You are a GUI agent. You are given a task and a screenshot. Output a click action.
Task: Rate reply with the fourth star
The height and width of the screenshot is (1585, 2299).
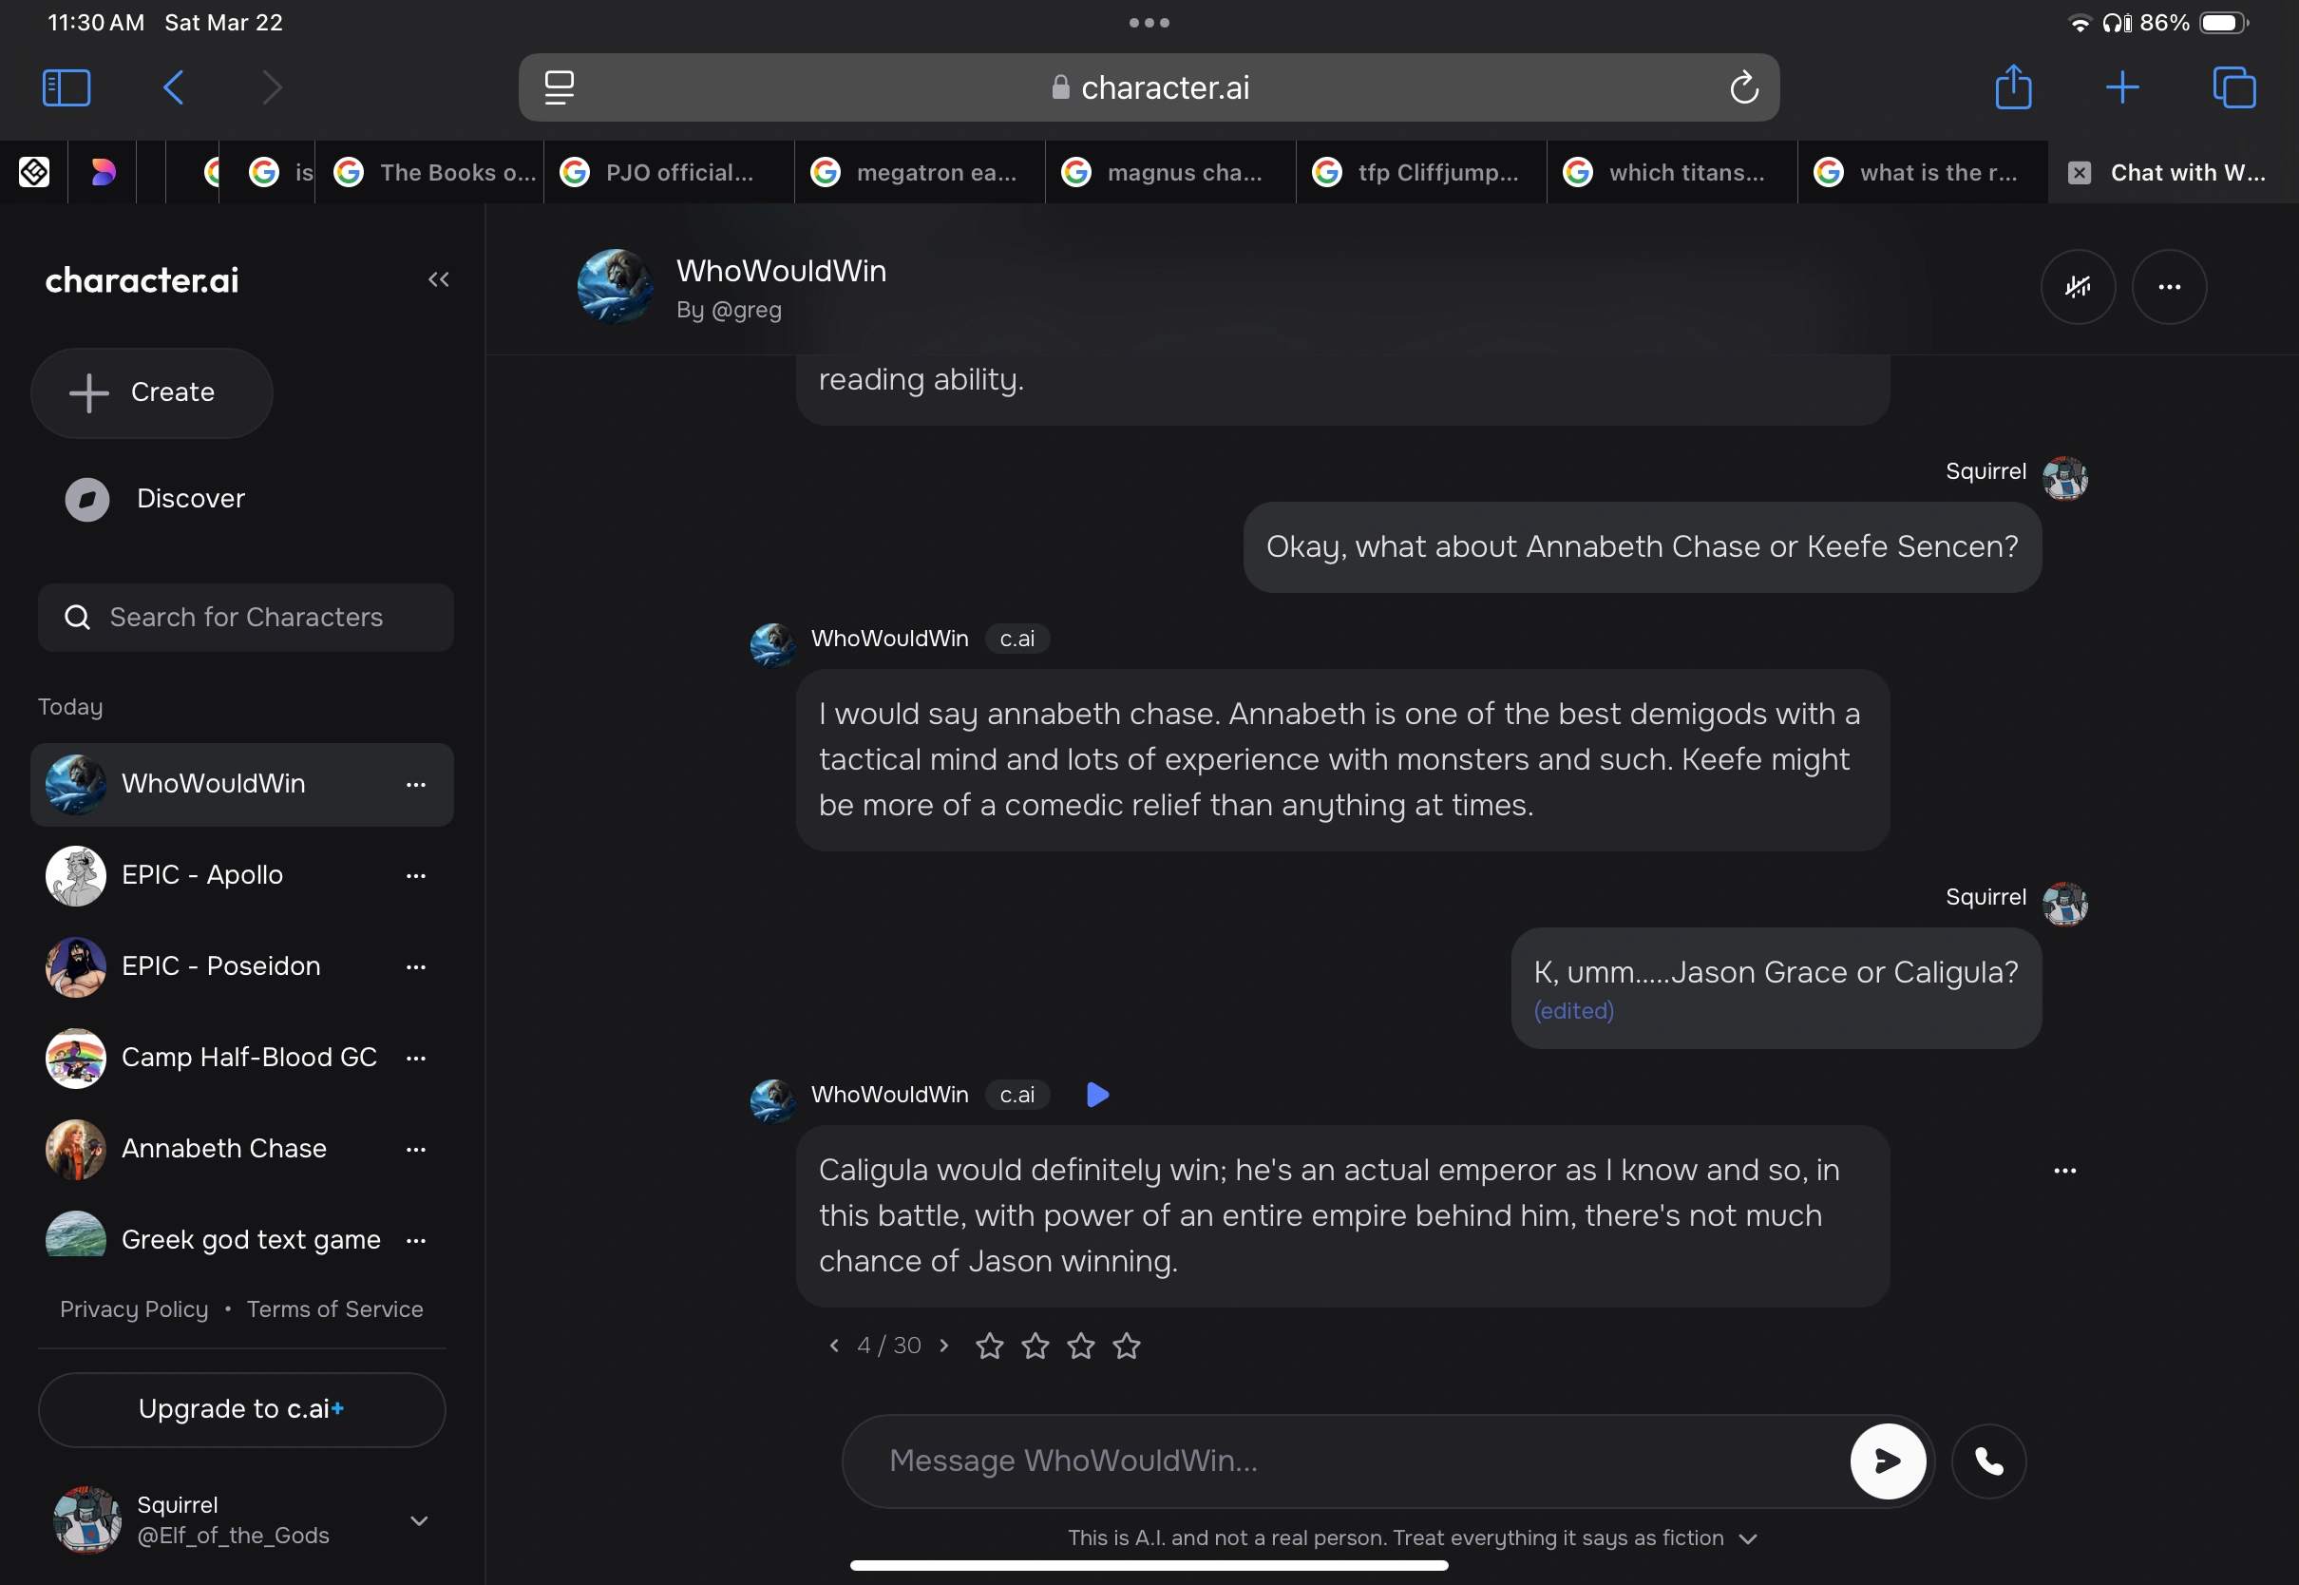[1126, 1346]
